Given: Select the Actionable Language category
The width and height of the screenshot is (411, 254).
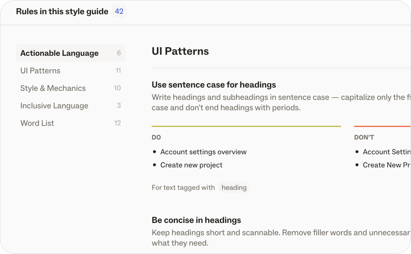Looking at the screenshot, I should [70, 53].
